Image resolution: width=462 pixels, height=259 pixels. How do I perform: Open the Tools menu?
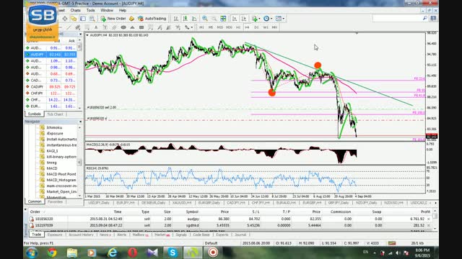click(90, 10)
